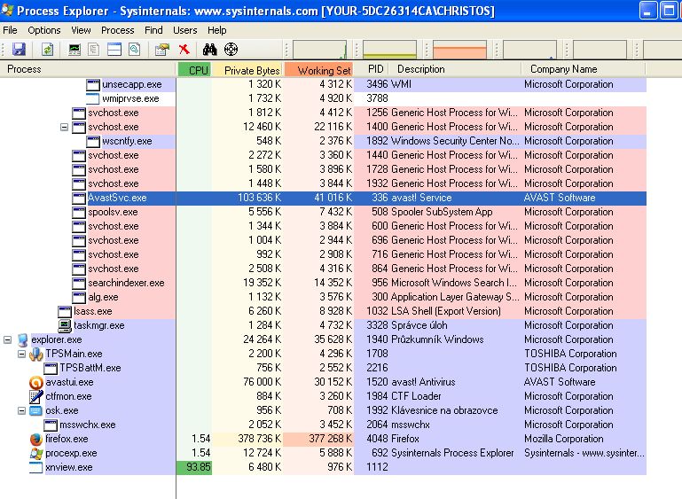The height and width of the screenshot is (499, 682).
Task: Click the LSA Shell (Export Version) description
Action: [x=446, y=311]
